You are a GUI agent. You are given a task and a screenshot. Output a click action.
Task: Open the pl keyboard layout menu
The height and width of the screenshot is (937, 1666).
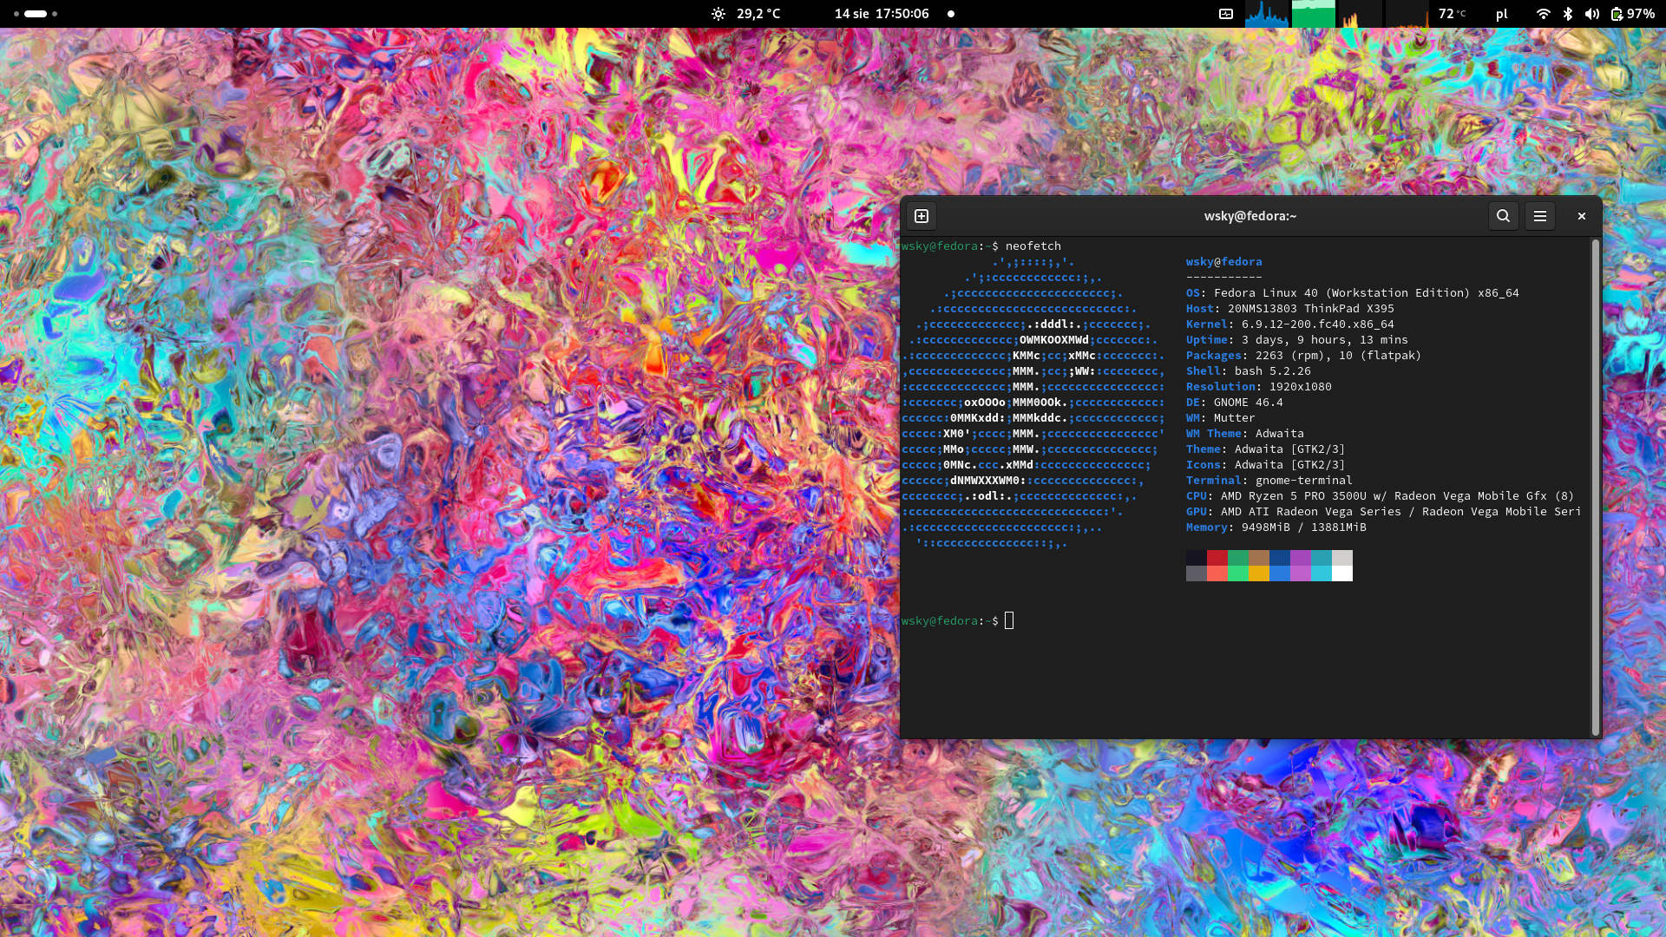(1501, 14)
